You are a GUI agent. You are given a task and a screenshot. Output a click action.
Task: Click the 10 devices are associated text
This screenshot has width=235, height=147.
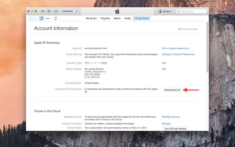(120, 118)
